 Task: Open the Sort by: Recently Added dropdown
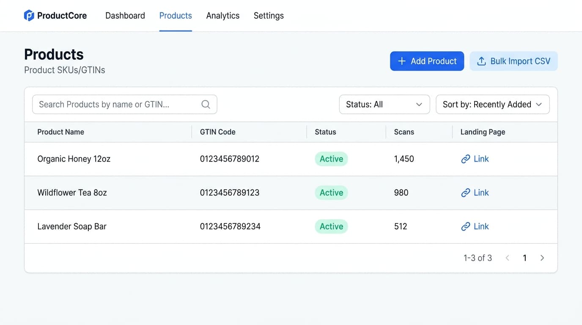(493, 105)
